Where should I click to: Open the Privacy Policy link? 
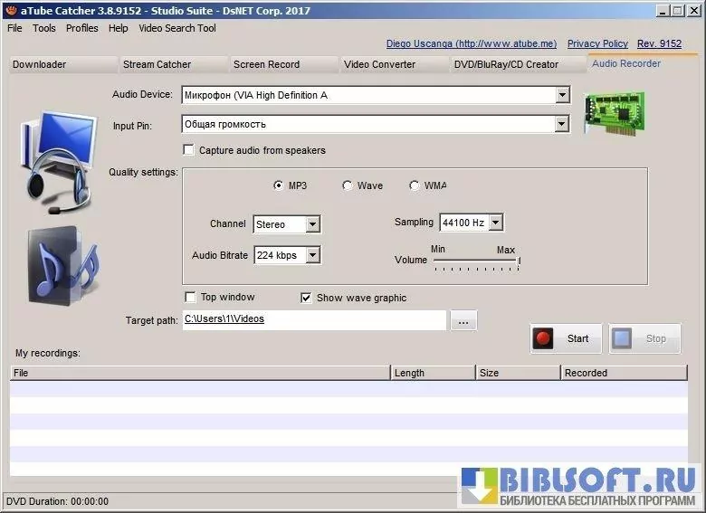[x=597, y=43]
